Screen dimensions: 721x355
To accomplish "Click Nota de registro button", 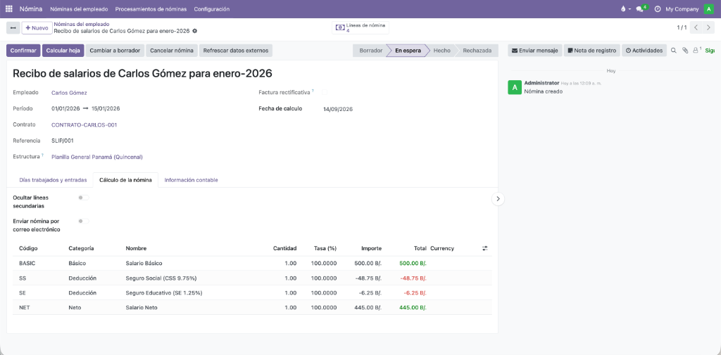I will coord(591,51).
